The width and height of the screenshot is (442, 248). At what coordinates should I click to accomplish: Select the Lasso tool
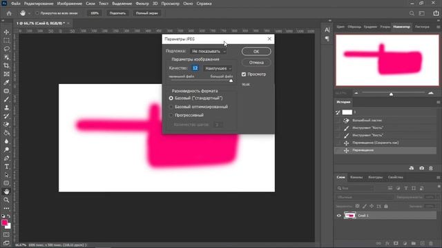pyautogui.click(x=6, y=49)
